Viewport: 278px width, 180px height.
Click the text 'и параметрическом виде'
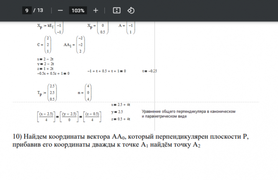pos(164,117)
